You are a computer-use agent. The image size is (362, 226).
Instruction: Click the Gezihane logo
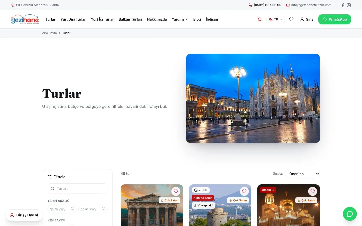25,19
